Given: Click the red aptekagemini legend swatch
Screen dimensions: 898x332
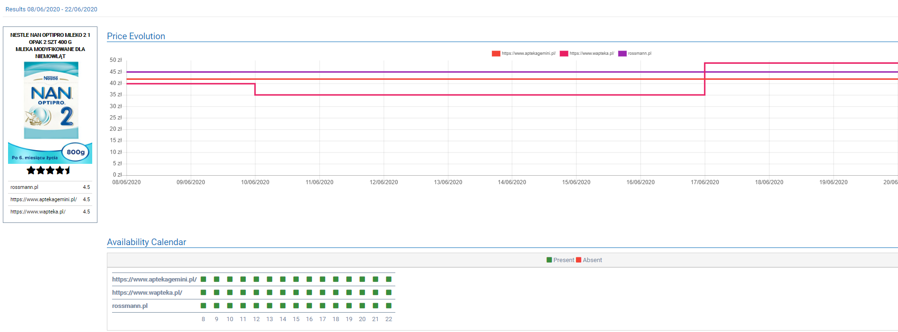Looking at the screenshot, I should (x=496, y=53).
